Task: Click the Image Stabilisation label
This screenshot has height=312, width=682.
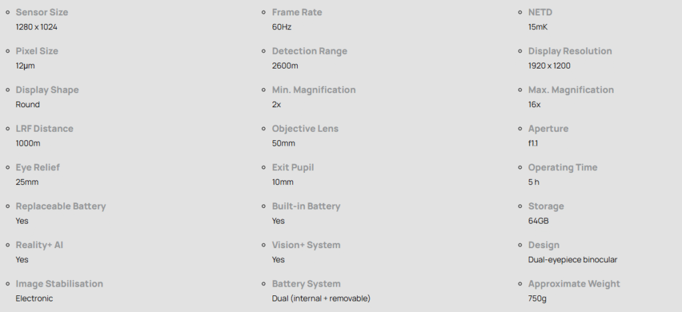Action: 59,284
